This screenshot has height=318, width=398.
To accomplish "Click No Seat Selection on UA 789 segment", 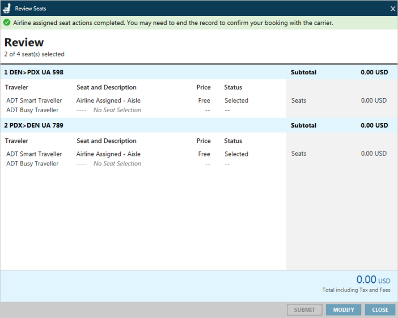I will pos(117,164).
